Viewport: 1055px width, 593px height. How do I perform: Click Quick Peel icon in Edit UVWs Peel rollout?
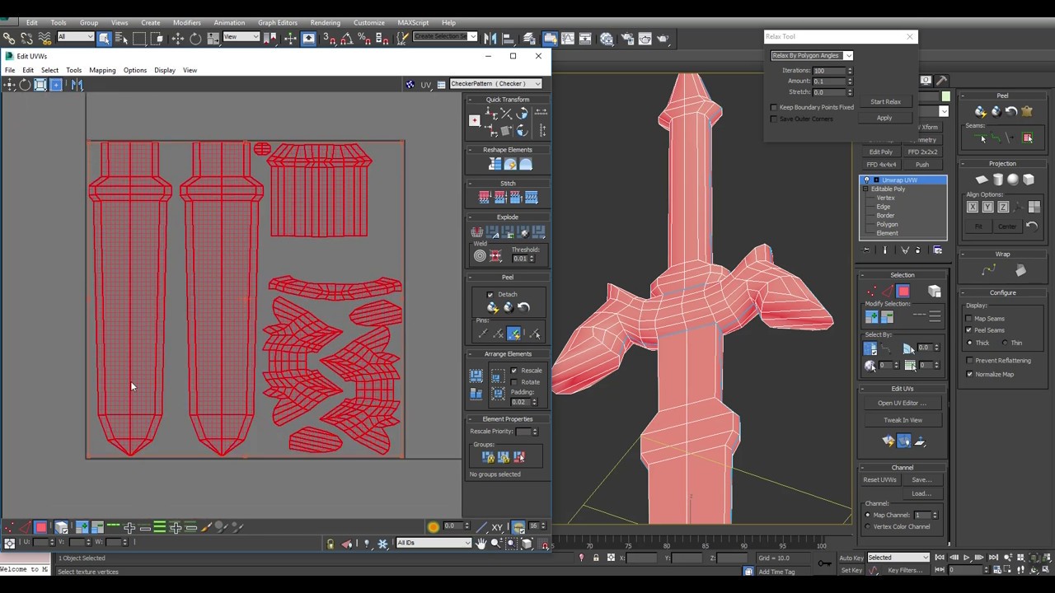click(493, 307)
